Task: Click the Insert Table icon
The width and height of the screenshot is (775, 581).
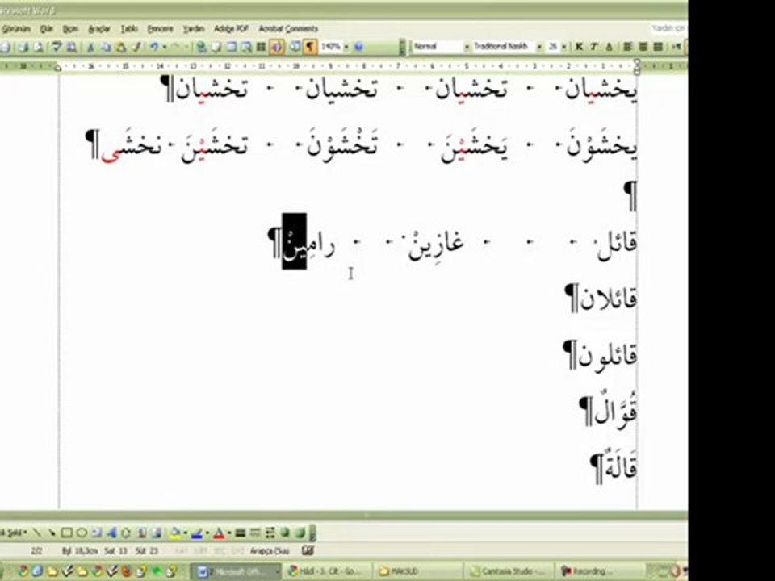Action: click(232, 47)
